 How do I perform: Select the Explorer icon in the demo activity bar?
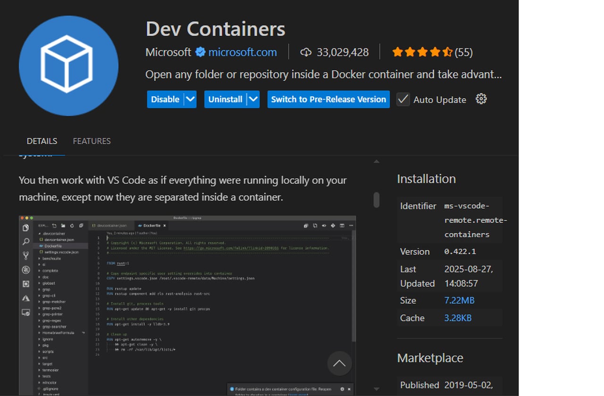(x=26, y=227)
